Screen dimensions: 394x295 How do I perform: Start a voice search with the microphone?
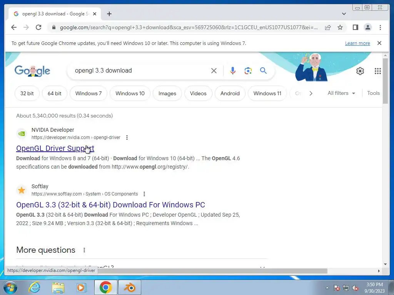click(233, 71)
